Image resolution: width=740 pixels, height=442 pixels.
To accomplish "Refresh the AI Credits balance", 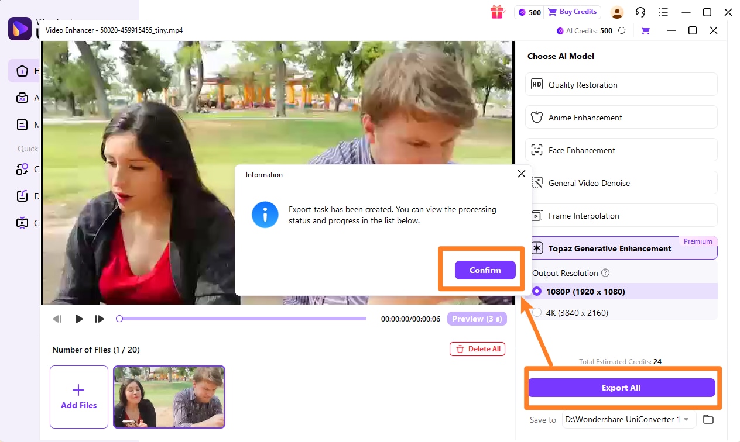I will (622, 30).
